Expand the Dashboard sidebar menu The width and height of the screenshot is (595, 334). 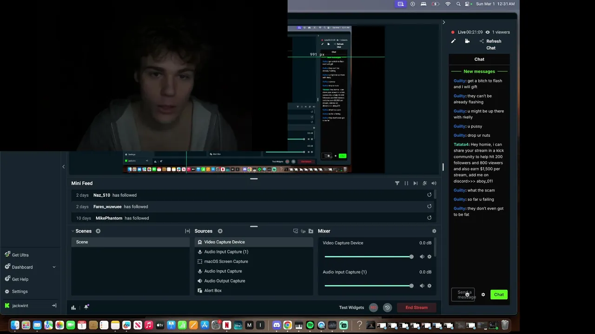(x=30, y=267)
